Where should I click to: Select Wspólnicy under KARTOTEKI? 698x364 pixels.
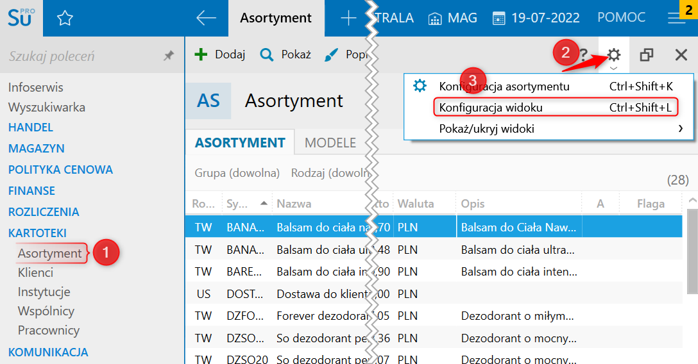(x=46, y=311)
